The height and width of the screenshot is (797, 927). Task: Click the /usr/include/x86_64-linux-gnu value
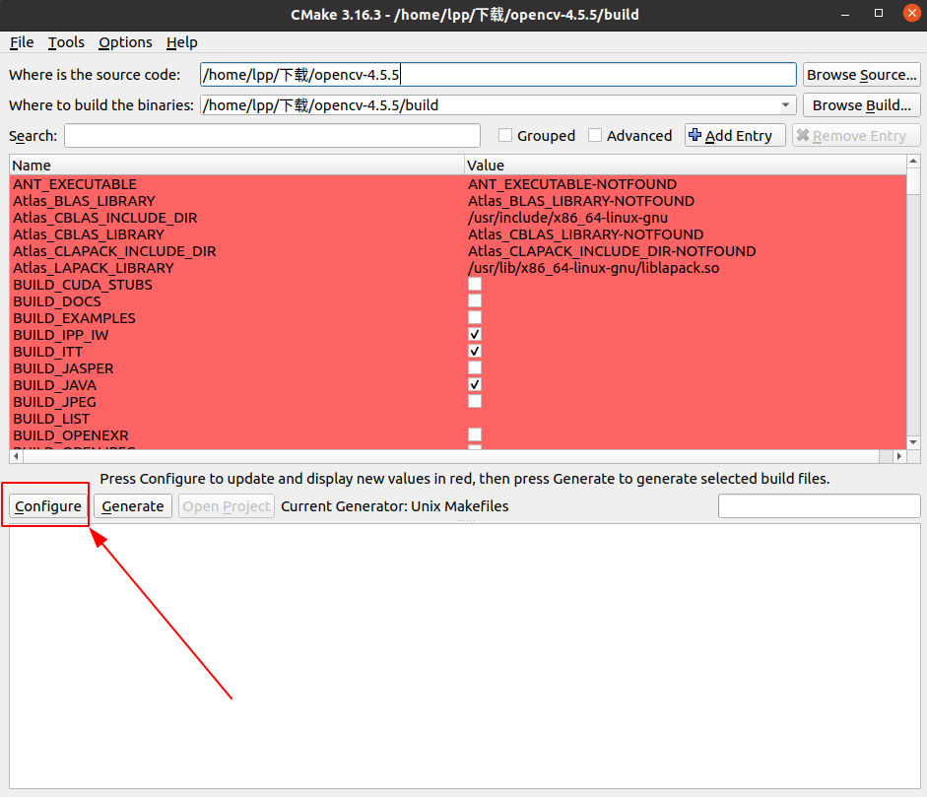pos(567,218)
